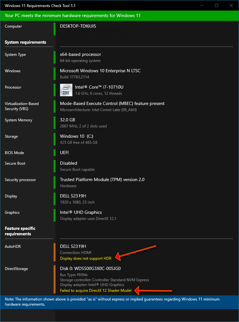Select the 'System Type' row label

pos(15,55)
